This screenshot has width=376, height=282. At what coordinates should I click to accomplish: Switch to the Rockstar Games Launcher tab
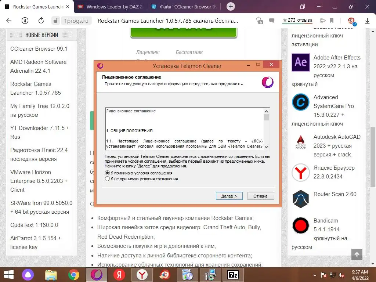click(37, 7)
